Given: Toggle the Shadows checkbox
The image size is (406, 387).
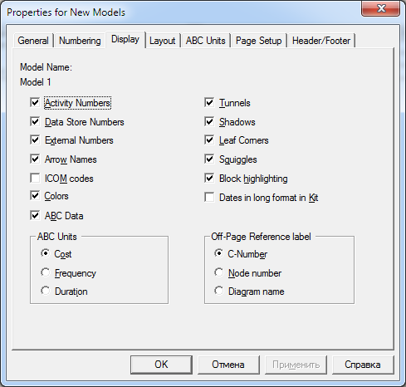Looking at the screenshot, I should [209, 122].
